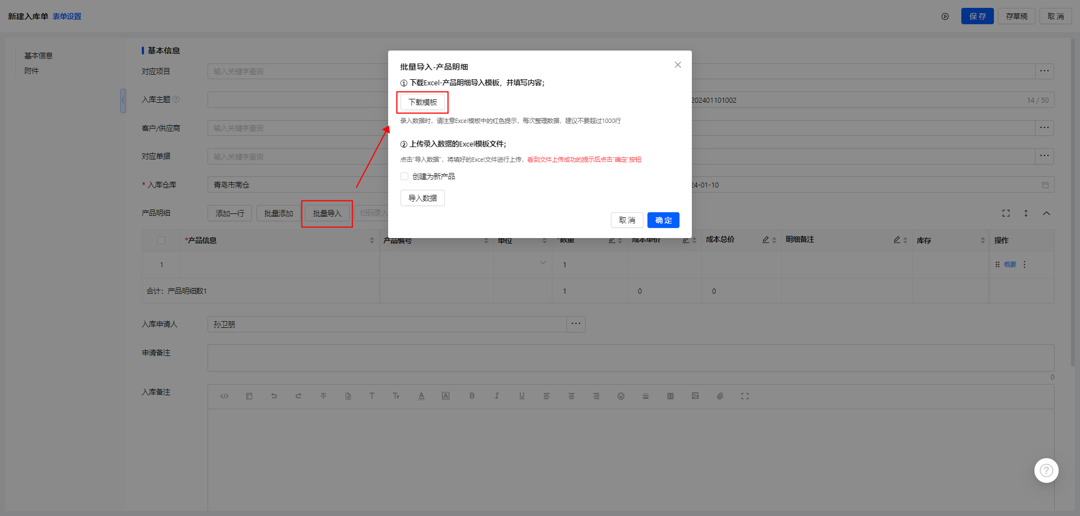Viewport: 1080px width, 516px height.
Task: Click the document paste icon in editor toolbar
Action: (x=348, y=396)
